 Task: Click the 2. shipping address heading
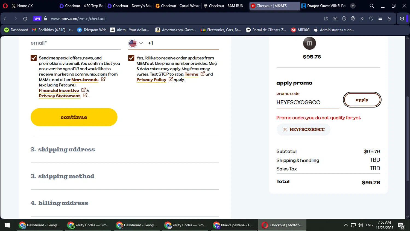click(63, 149)
